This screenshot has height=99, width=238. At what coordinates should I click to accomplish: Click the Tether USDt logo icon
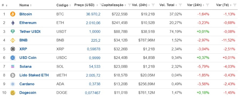tap(13, 32)
